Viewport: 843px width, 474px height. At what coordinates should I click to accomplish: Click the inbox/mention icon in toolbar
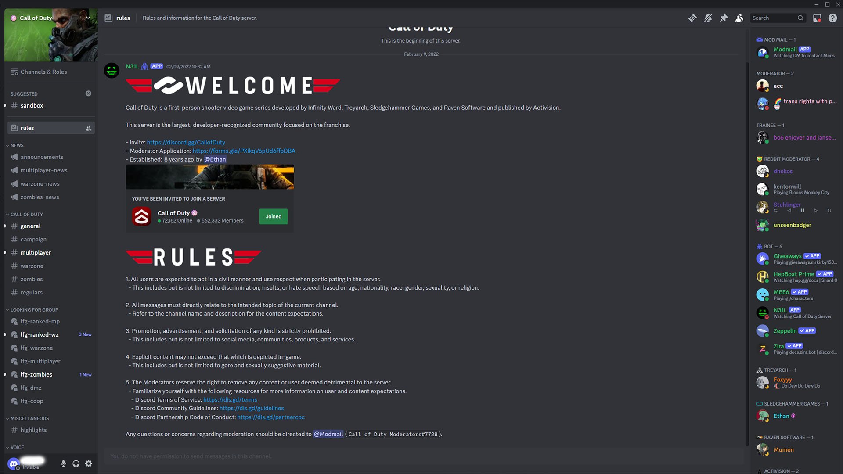coord(817,18)
